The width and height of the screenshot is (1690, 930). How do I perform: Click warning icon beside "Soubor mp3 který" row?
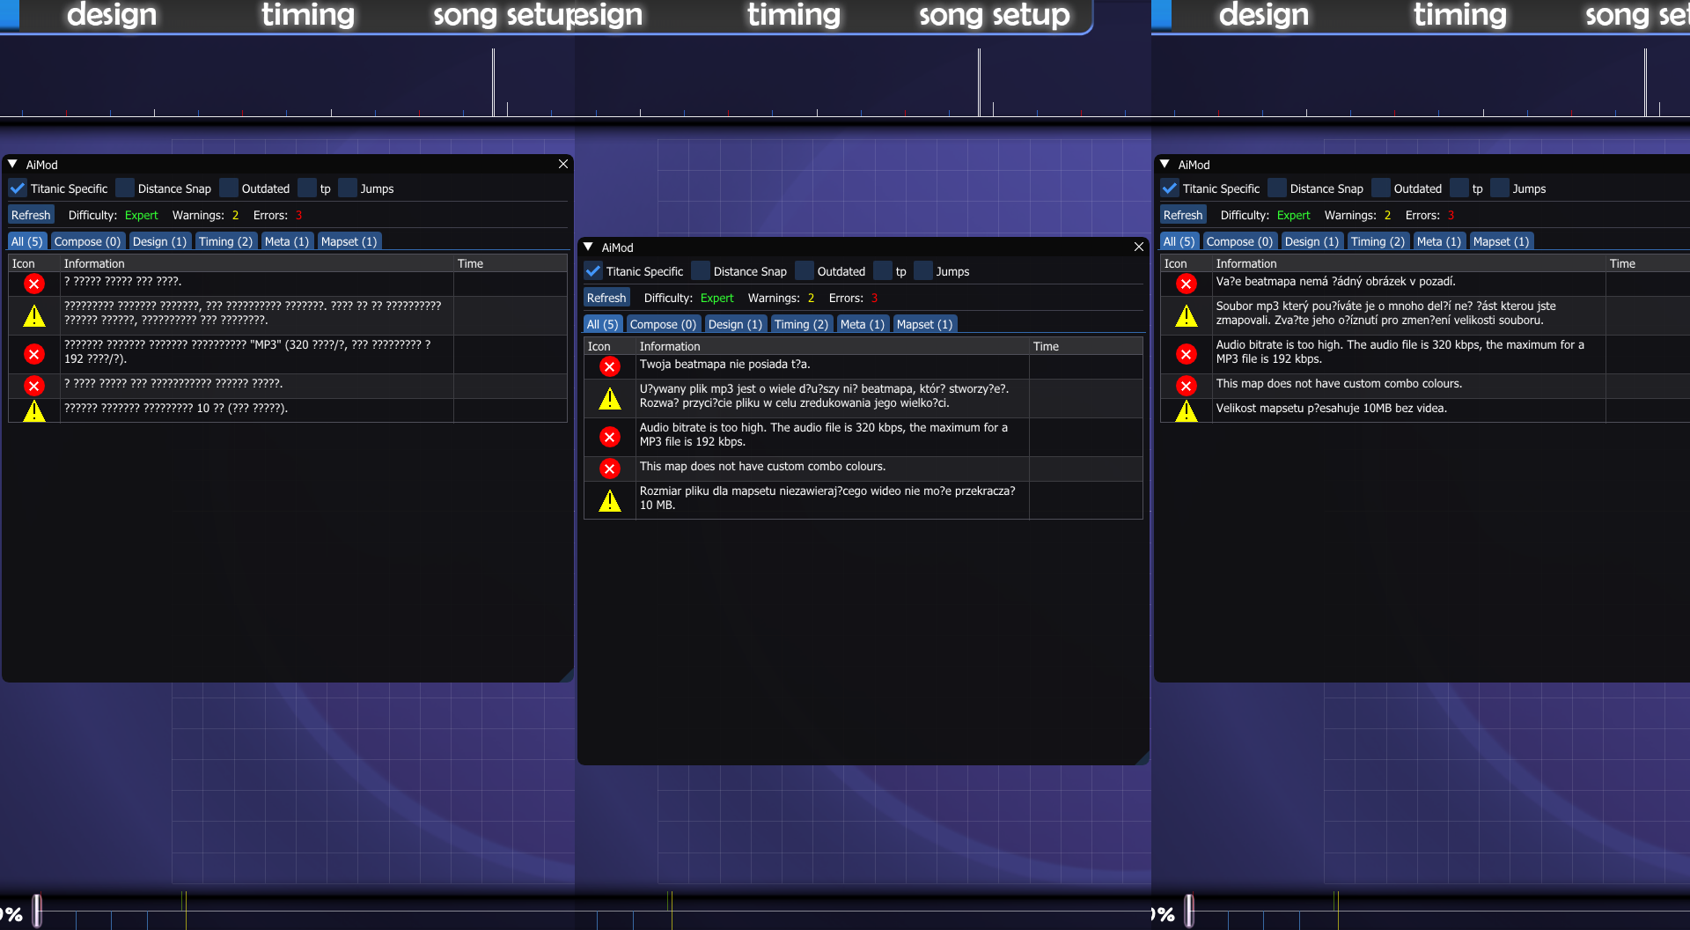[1186, 315]
